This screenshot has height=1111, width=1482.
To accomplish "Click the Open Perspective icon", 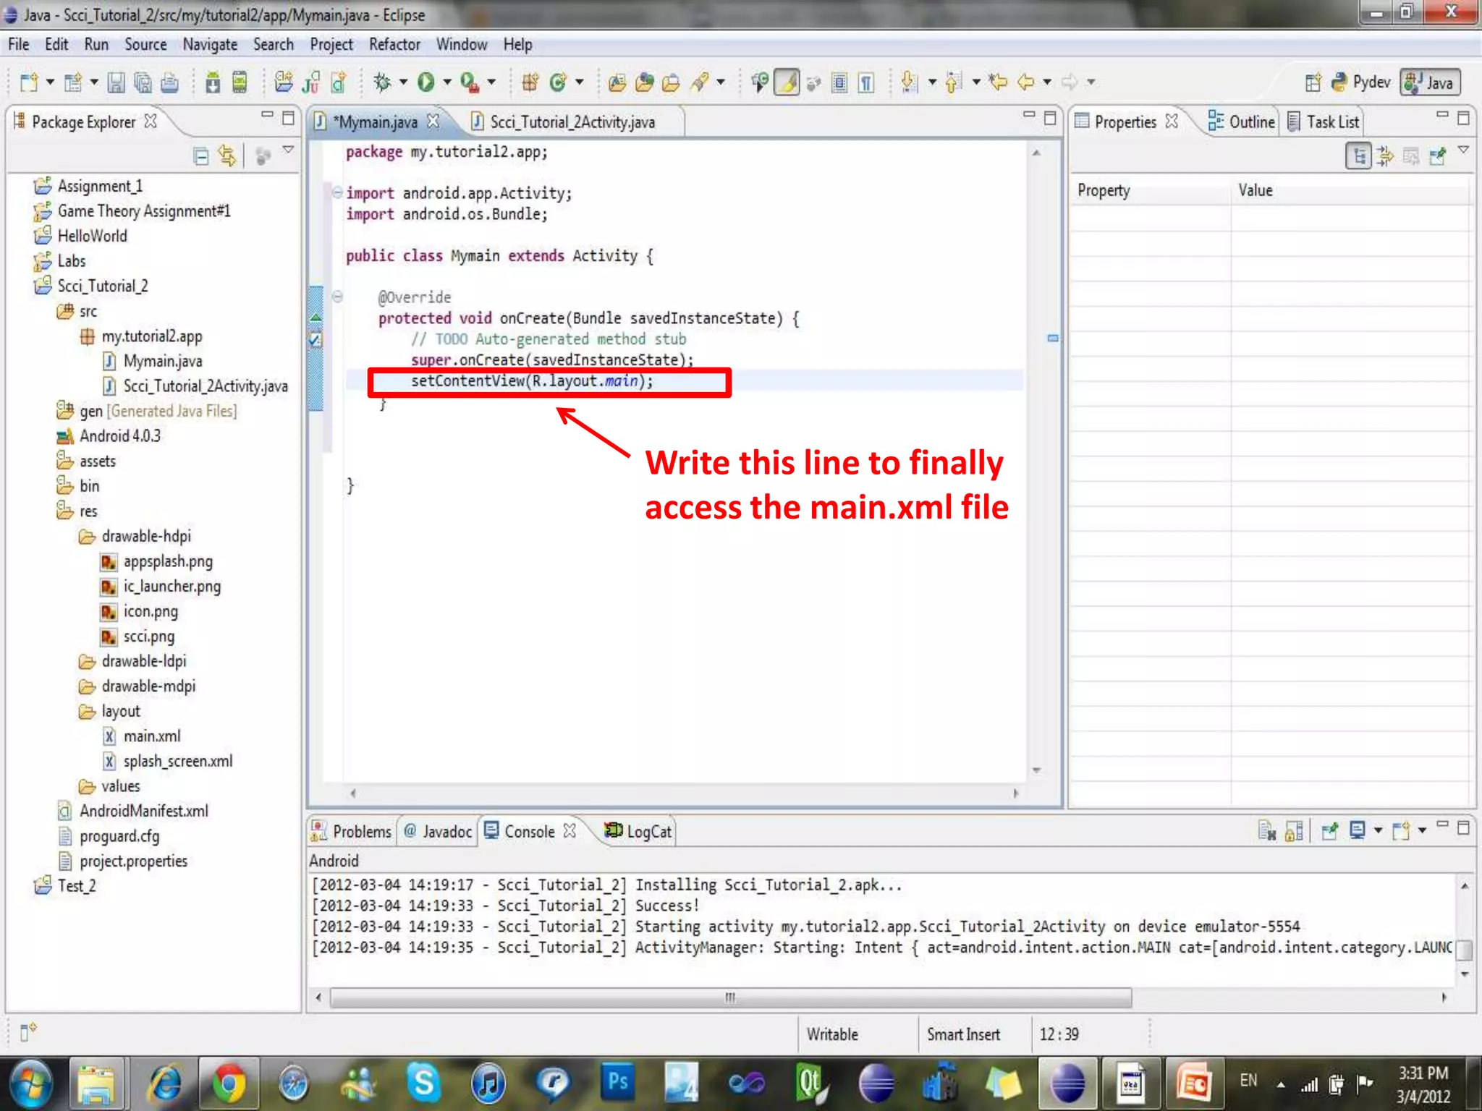I will [x=1313, y=82].
